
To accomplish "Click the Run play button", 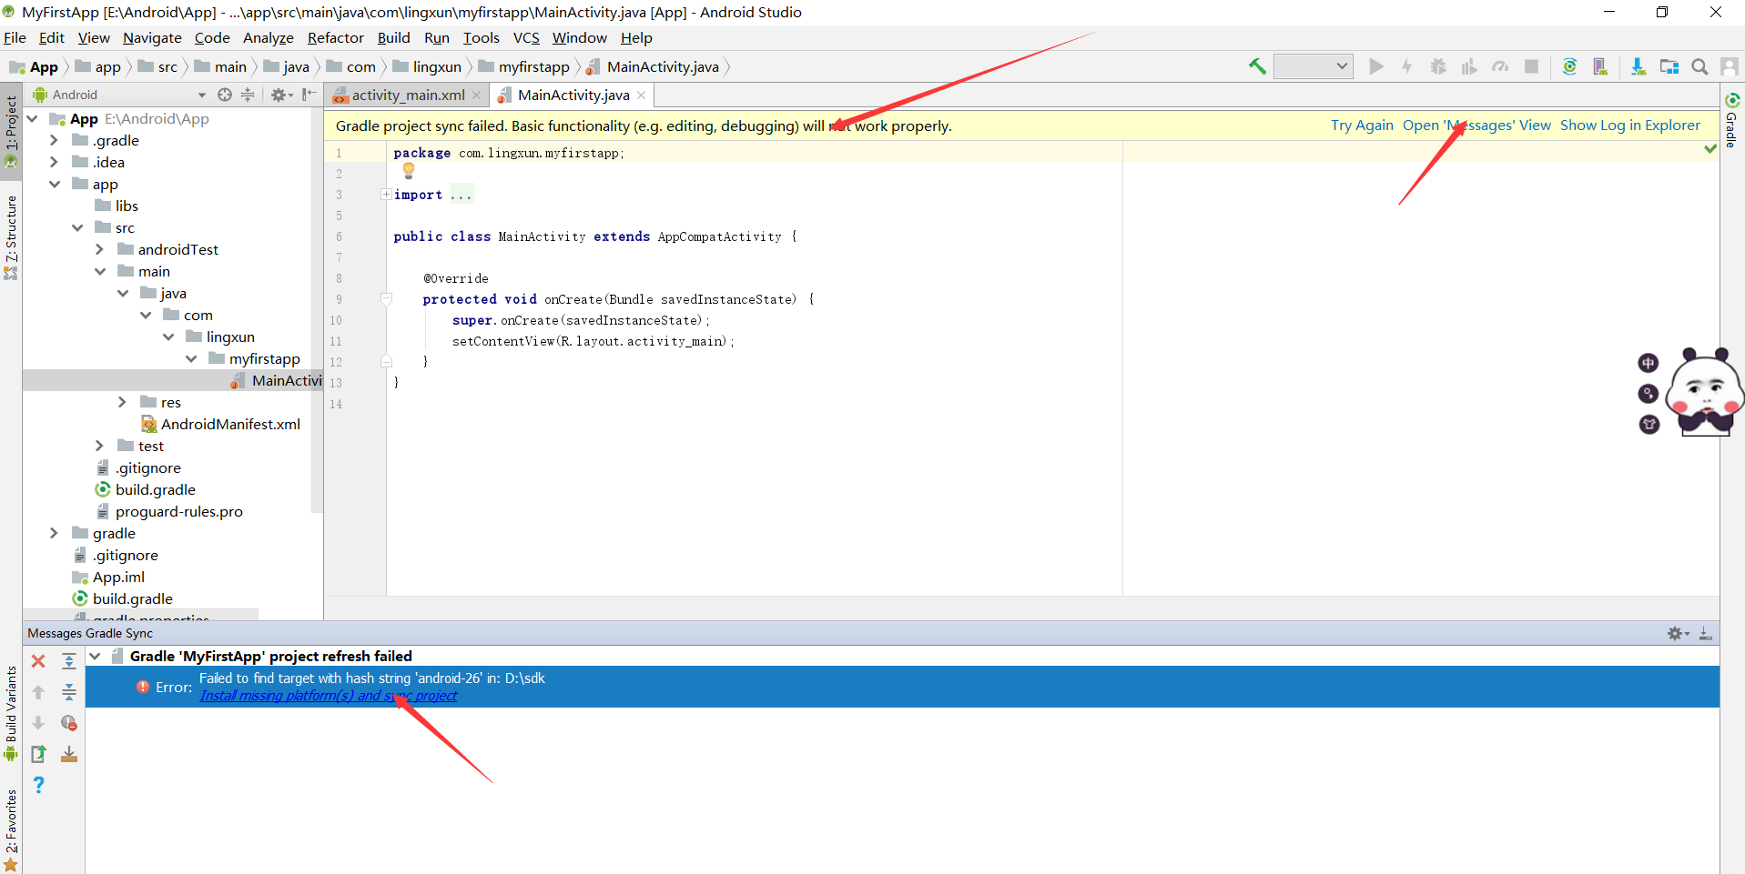I will pyautogui.click(x=1376, y=66).
